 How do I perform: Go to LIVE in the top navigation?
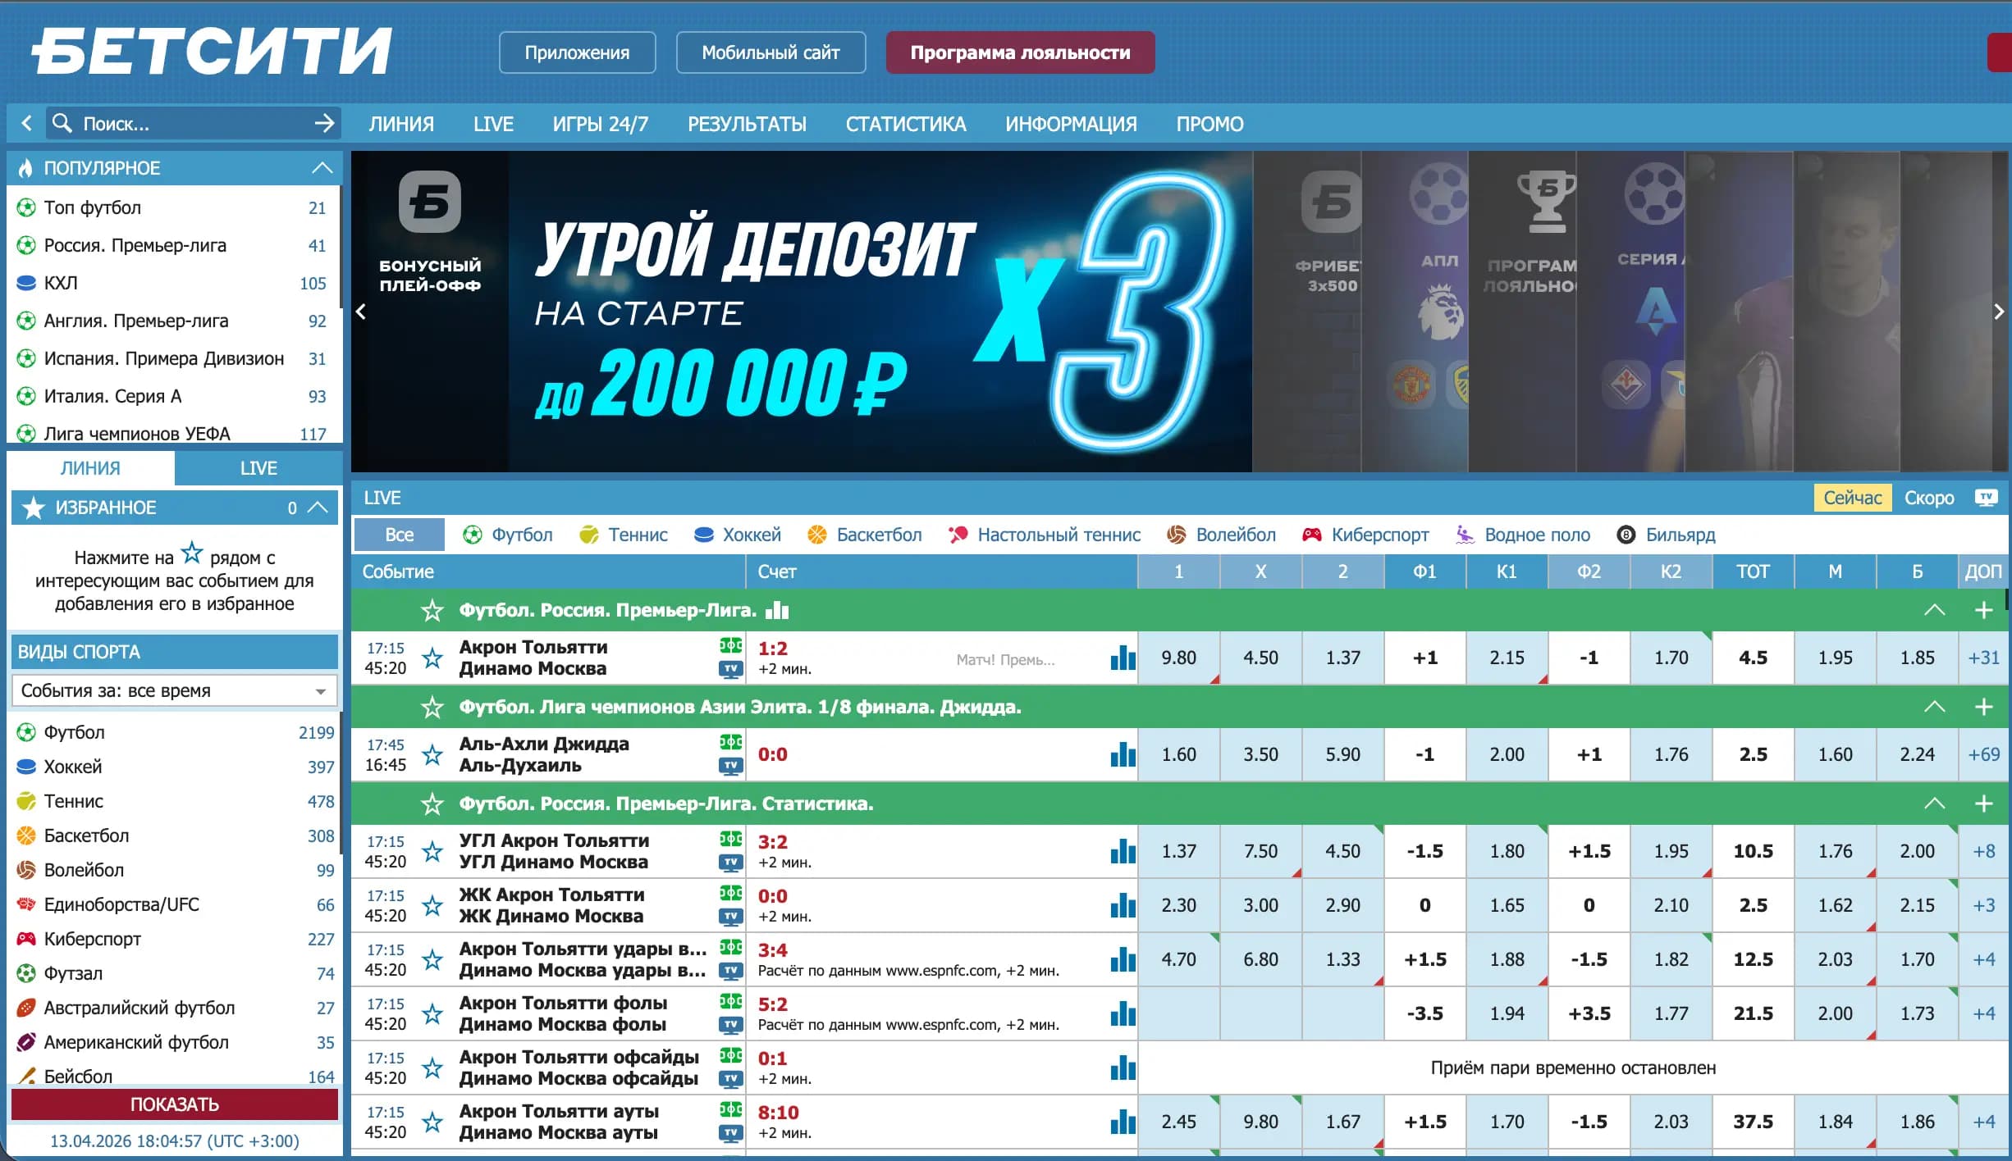pos(493,124)
